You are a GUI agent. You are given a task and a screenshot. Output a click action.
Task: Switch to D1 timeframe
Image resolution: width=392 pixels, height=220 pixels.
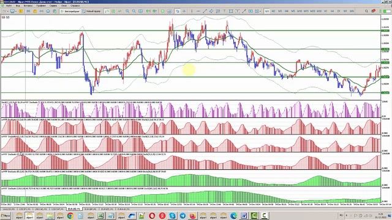tap(339, 11)
